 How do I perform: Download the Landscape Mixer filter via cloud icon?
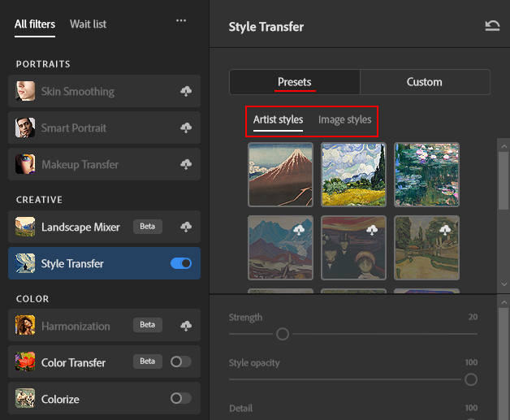[x=186, y=227]
